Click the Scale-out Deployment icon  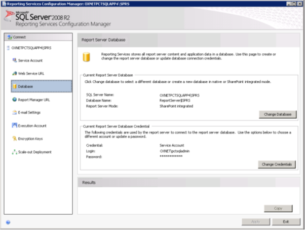tap(15, 152)
